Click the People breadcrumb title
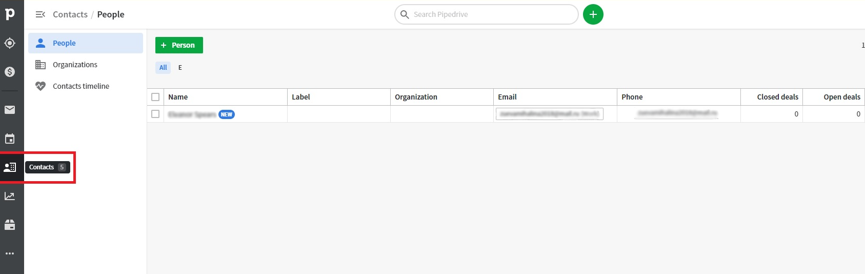The width and height of the screenshot is (865, 274). (x=111, y=14)
